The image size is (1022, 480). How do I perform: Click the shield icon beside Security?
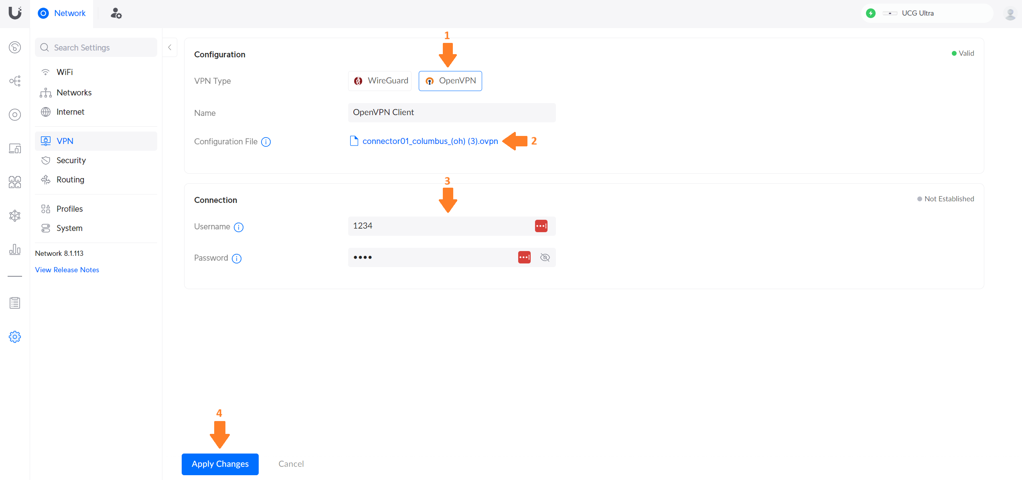pyautogui.click(x=46, y=160)
